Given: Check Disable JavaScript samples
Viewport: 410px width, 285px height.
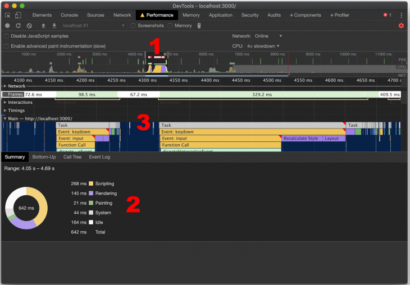Looking at the screenshot, I should tap(7, 36).
